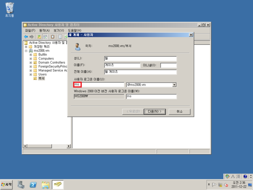Image resolution: width=253 pixels, height=190 pixels.
Task: Toggle the Show/Hide console tree icon
Action: tap(45, 37)
